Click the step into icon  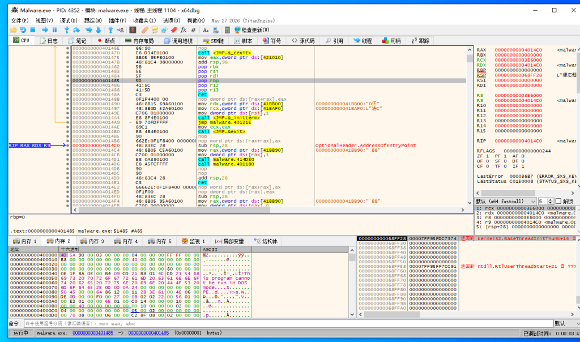tap(67, 30)
